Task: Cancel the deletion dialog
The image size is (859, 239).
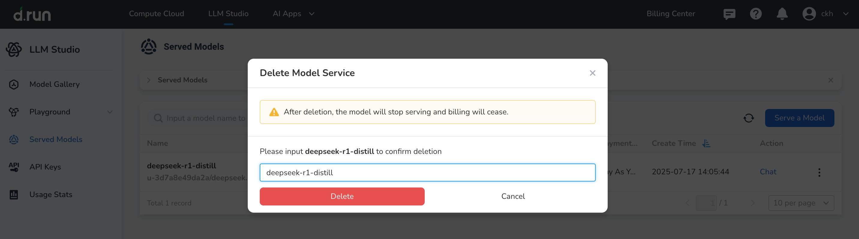Action: 513,196
